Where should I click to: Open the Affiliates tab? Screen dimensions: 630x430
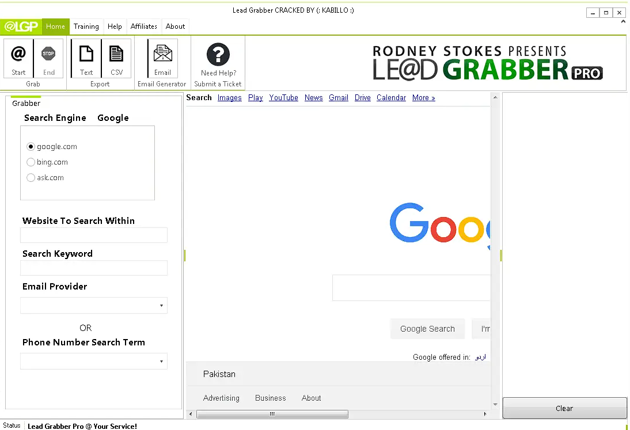144,26
